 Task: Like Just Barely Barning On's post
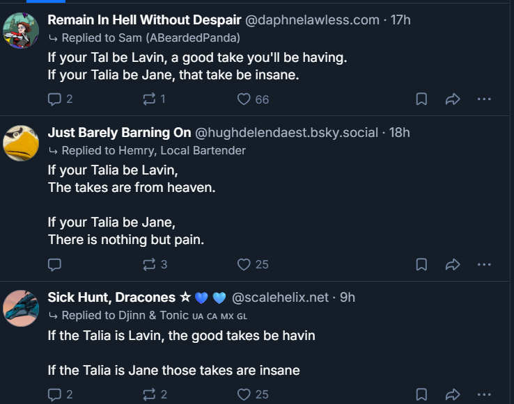pyautogui.click(x=244, y=264)
